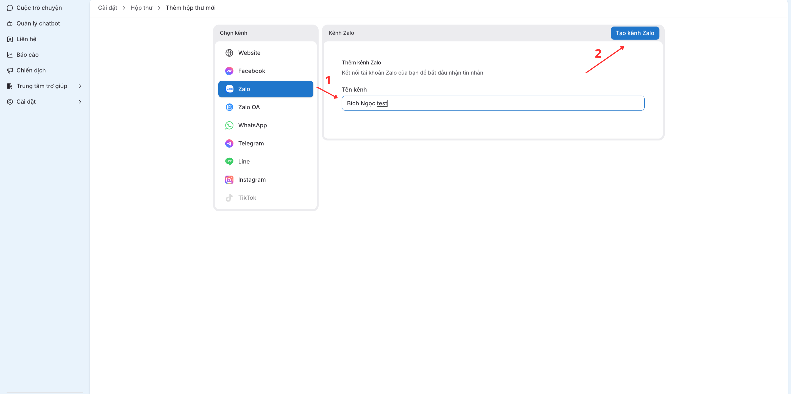Select the Instagram channel label

252,179
